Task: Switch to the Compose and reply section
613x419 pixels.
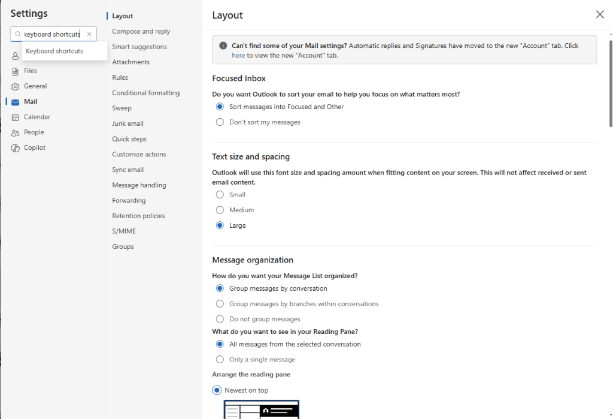Action: point(141,31)
